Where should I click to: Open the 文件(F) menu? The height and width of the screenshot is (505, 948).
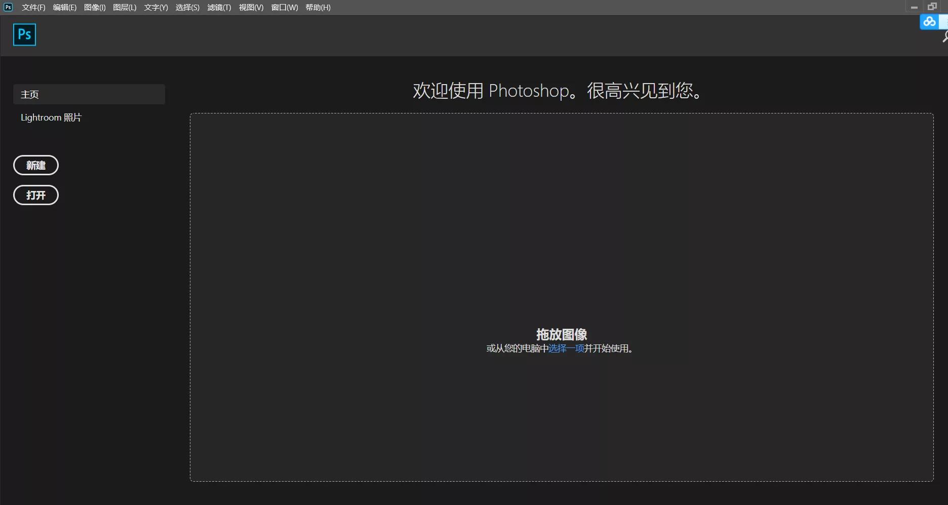33,8
